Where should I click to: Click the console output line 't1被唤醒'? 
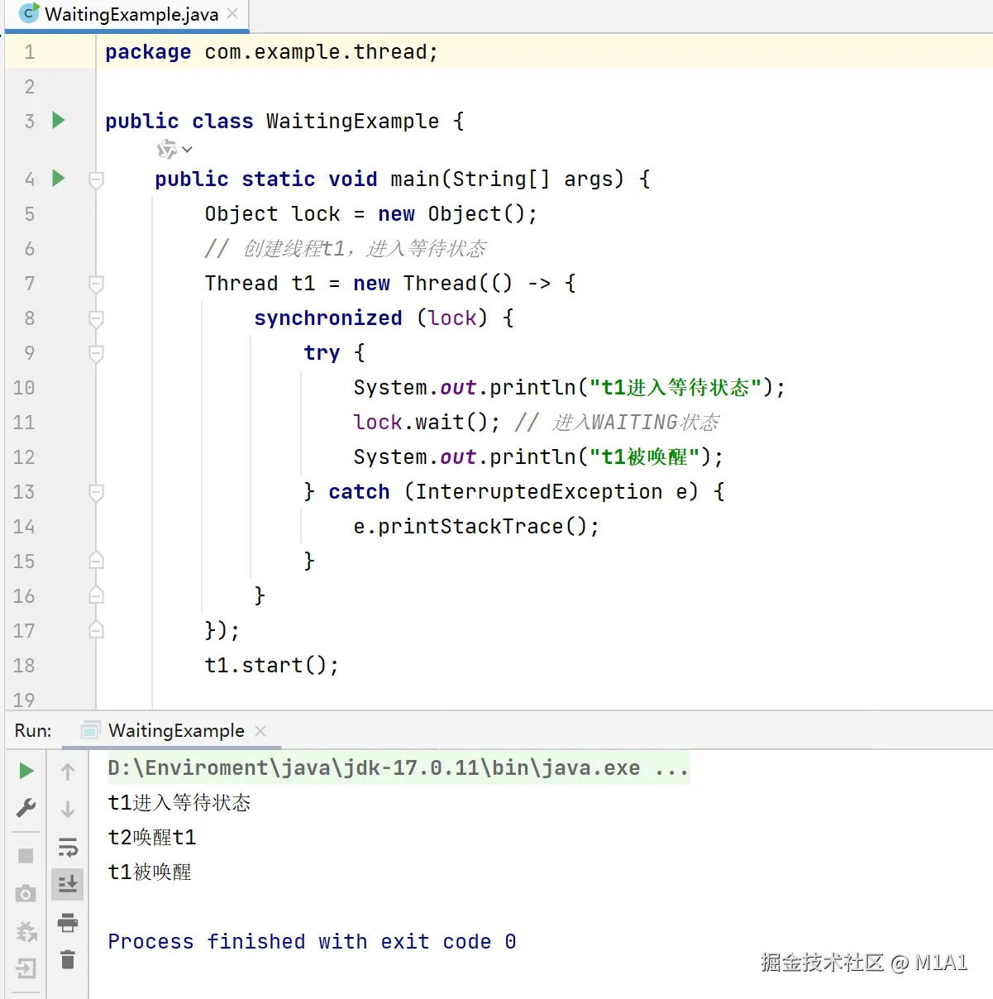150,872
